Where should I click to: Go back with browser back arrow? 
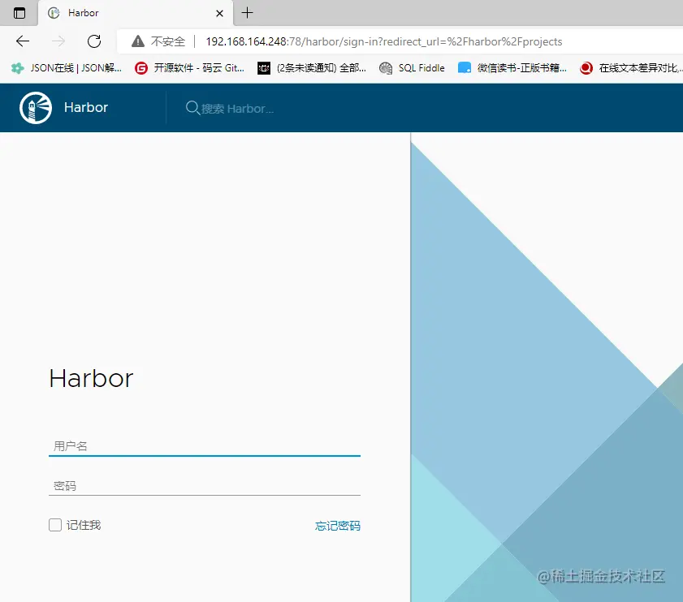tap(23, 41)
